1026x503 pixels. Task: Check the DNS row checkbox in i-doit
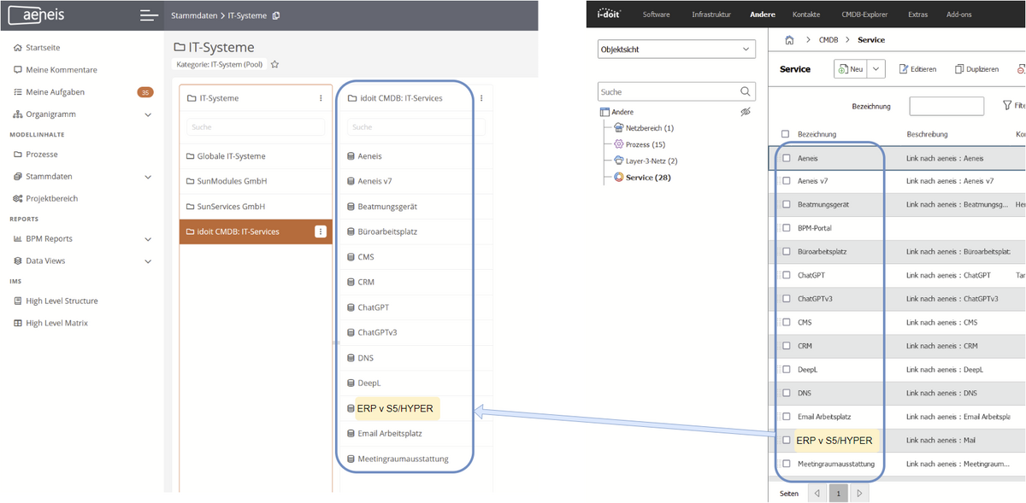click(786, 393)
